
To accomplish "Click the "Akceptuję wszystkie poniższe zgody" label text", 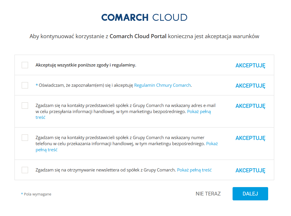I will point(86,65).
